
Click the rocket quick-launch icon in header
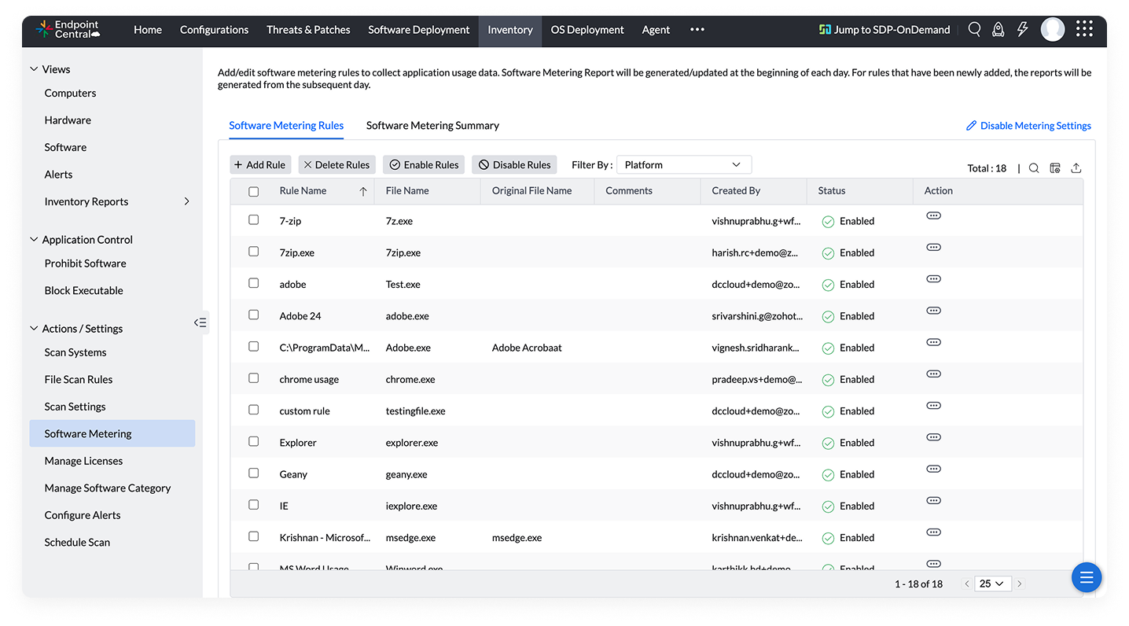pos(998,30)
